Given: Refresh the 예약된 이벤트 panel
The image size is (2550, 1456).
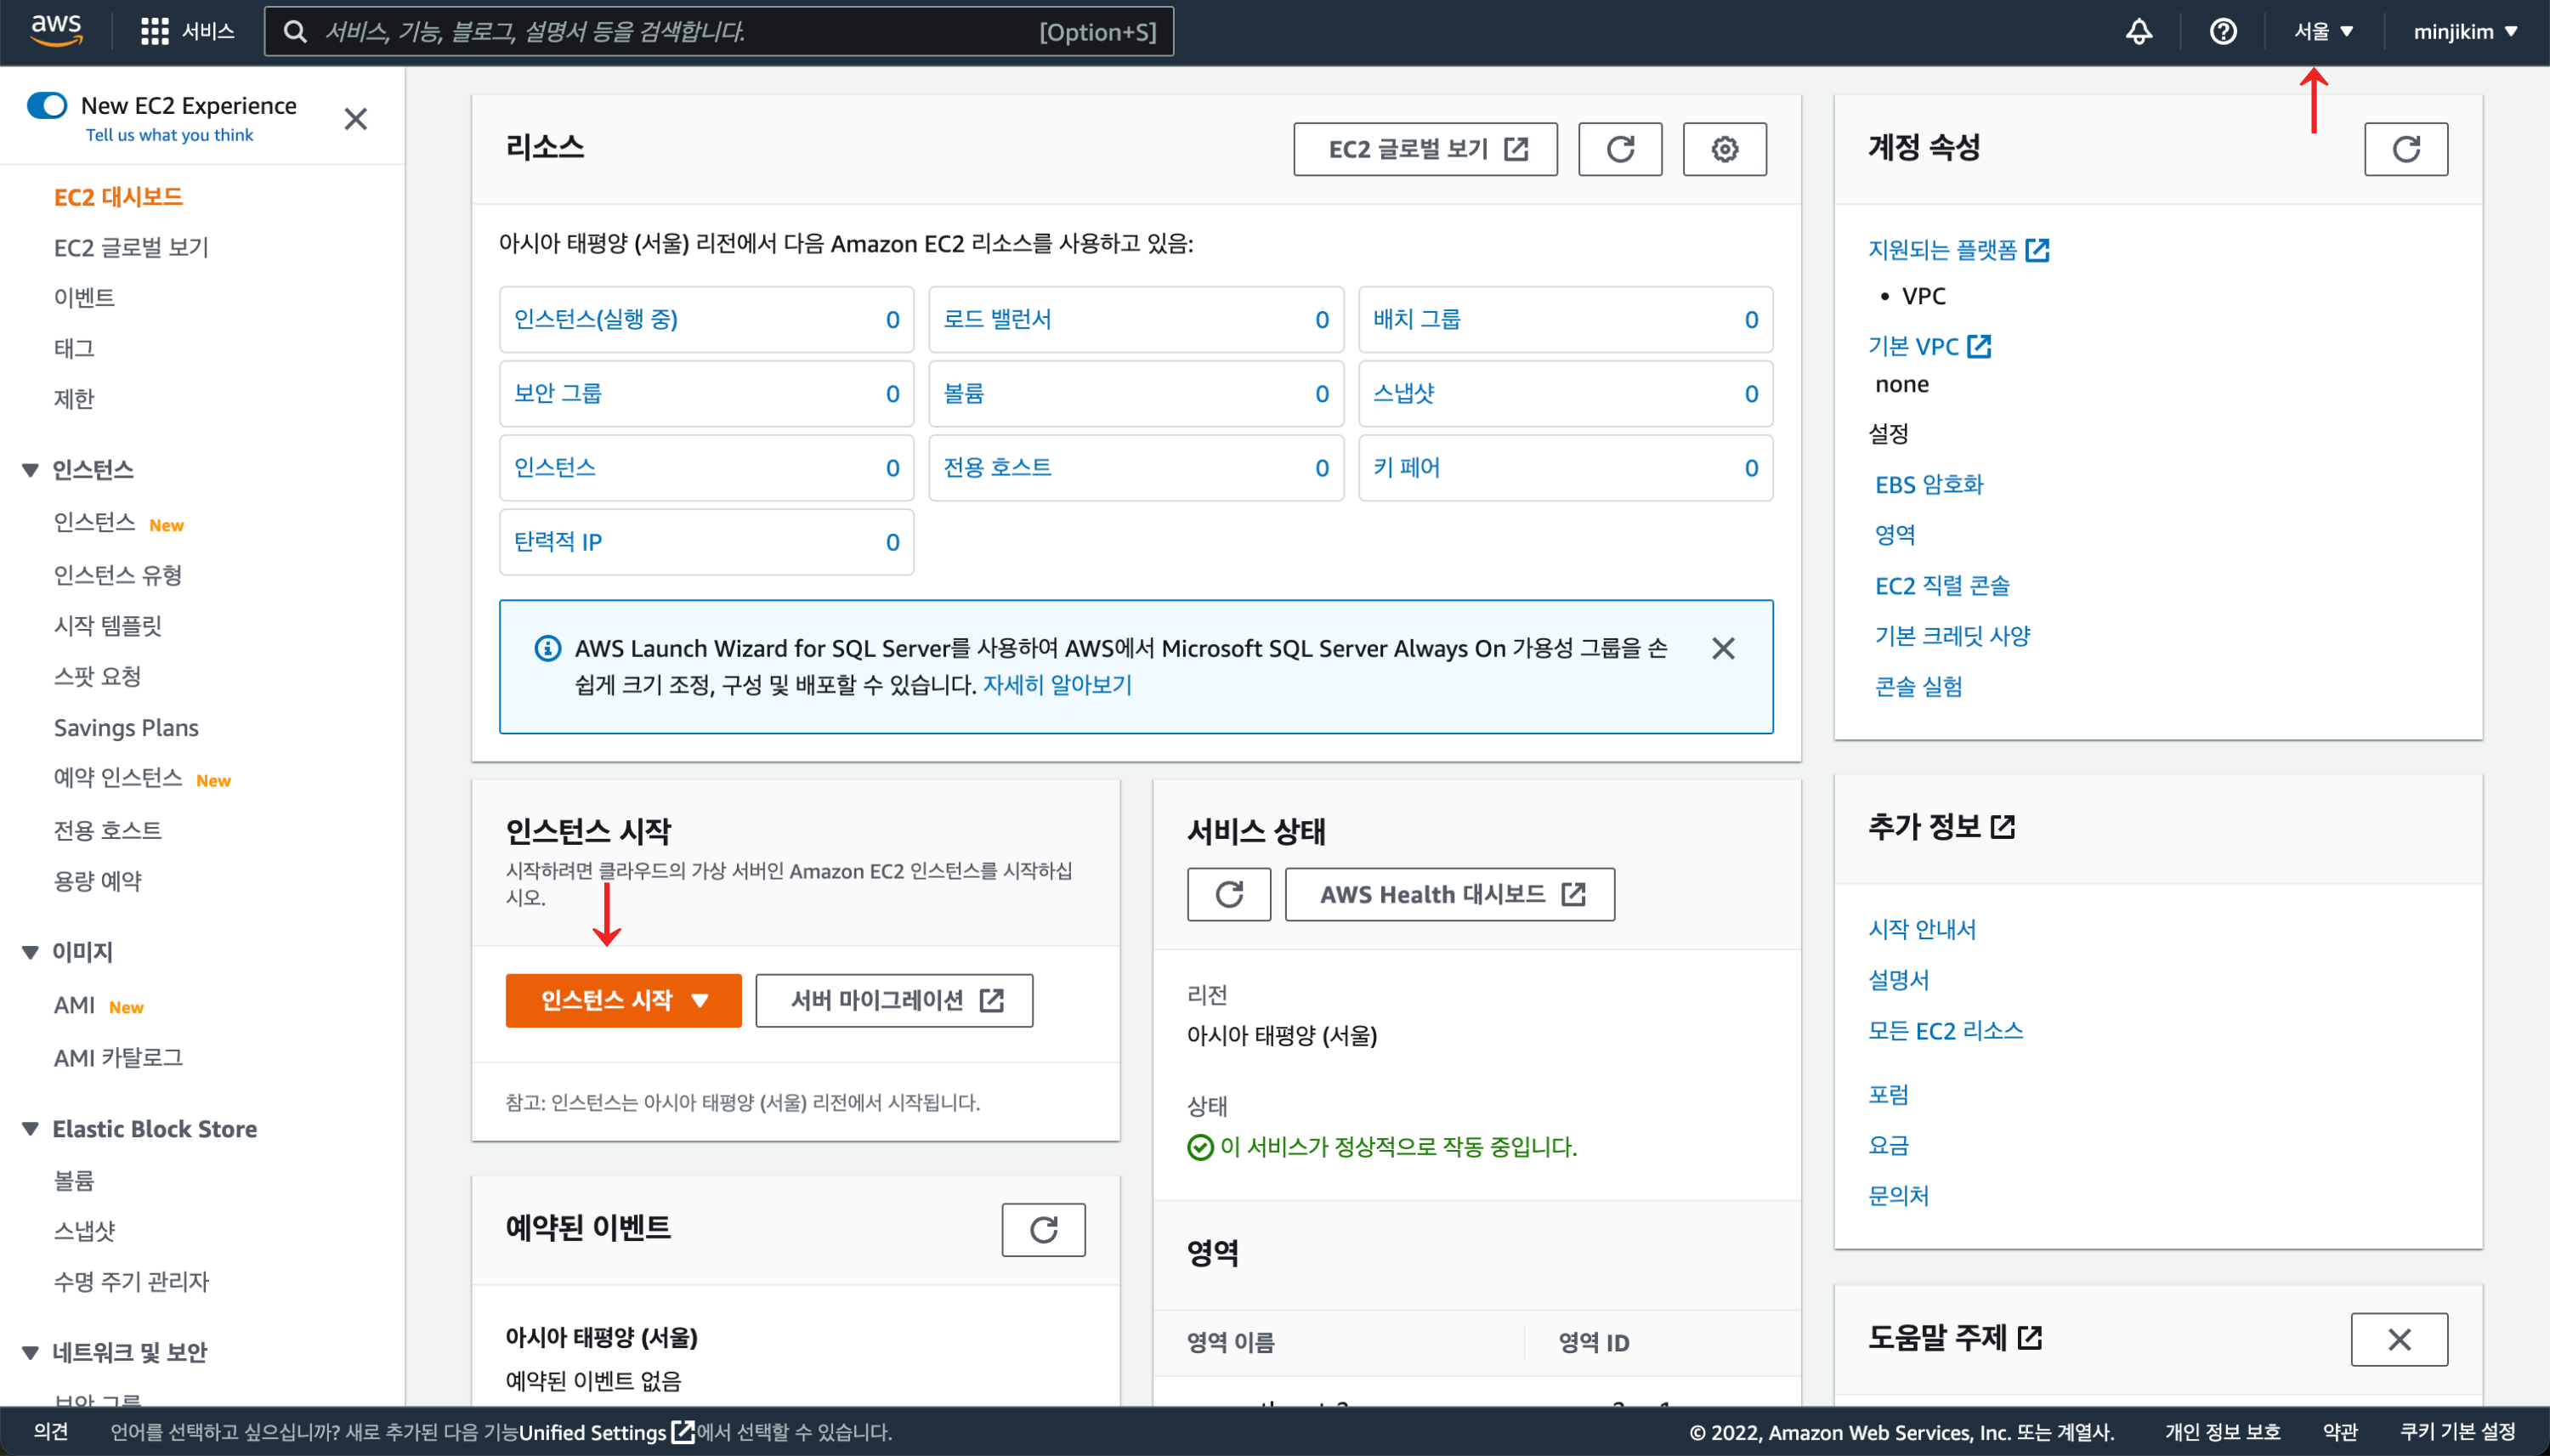Looking at the screenshot, I should tap(1043, 1229).
